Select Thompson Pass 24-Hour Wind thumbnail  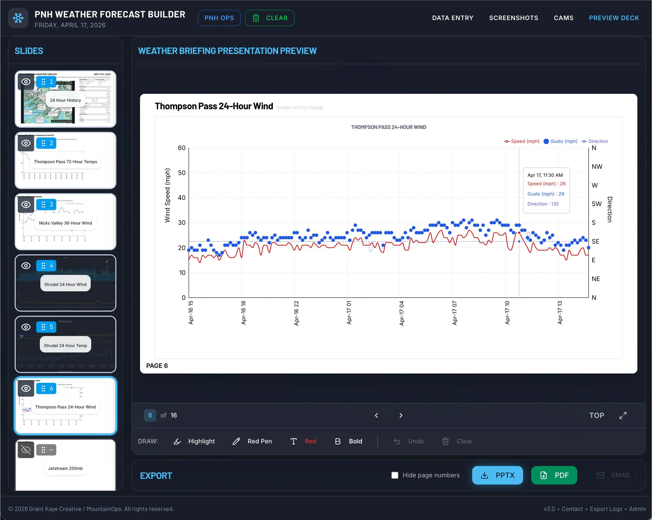click(65, 406)
